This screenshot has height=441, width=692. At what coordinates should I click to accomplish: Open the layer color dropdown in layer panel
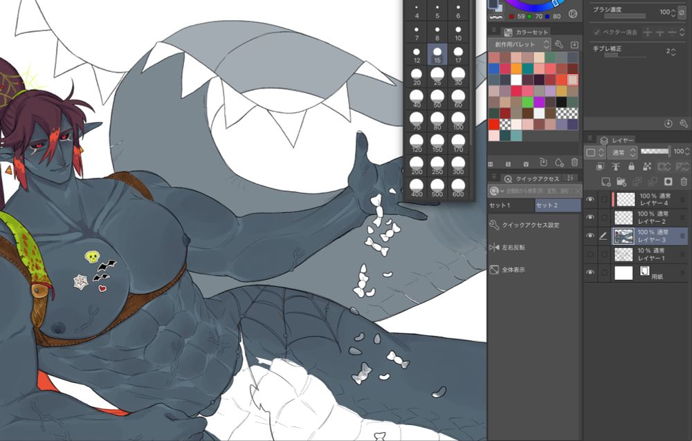pyautogui.click(x=595, y=153)
